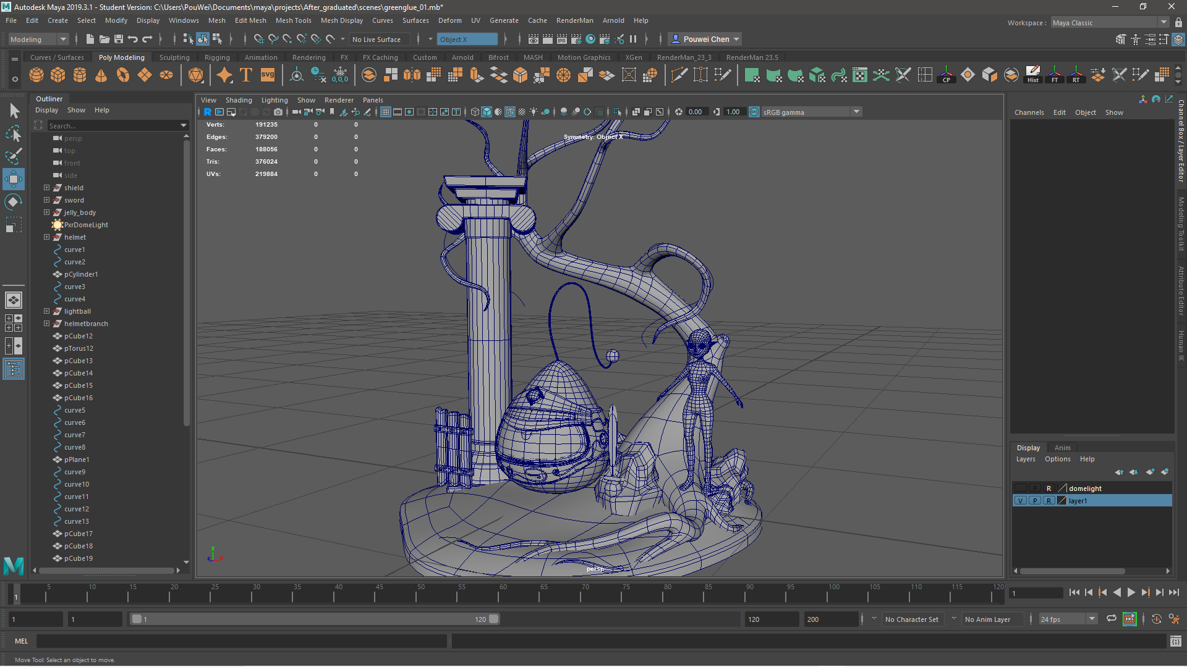Toggle visibility V box on layer1
Image resolution: width=1187 pixels, height=667 pixels.
click(x=1021, y=501)
